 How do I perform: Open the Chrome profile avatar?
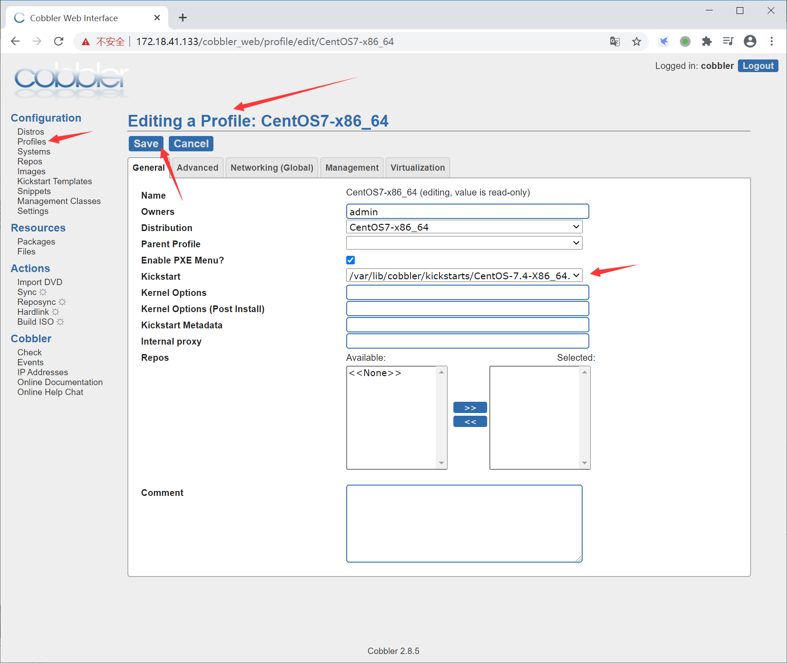point(750,41)
